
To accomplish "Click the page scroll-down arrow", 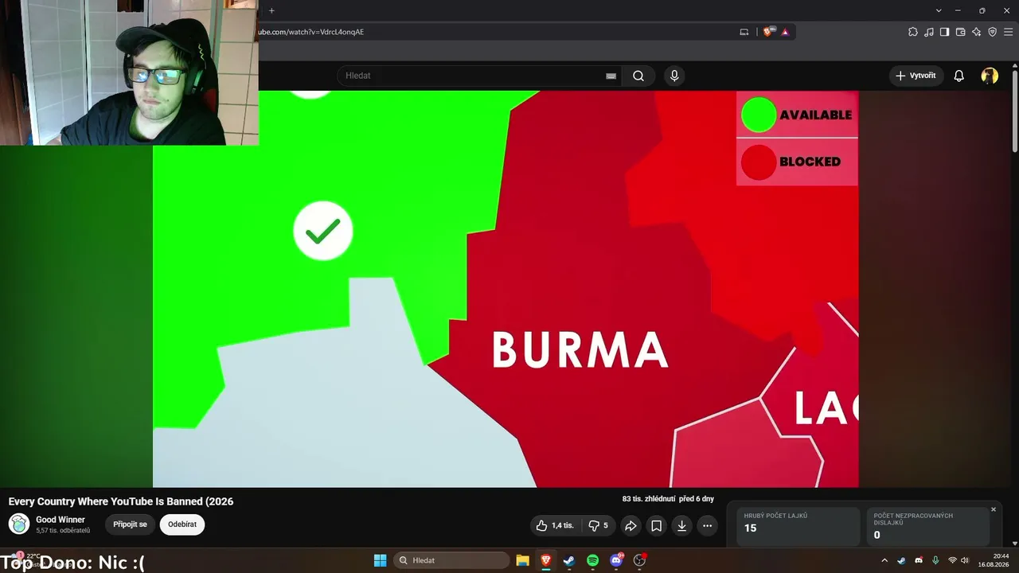I will pyautogui.click(x=1014, y=542).
